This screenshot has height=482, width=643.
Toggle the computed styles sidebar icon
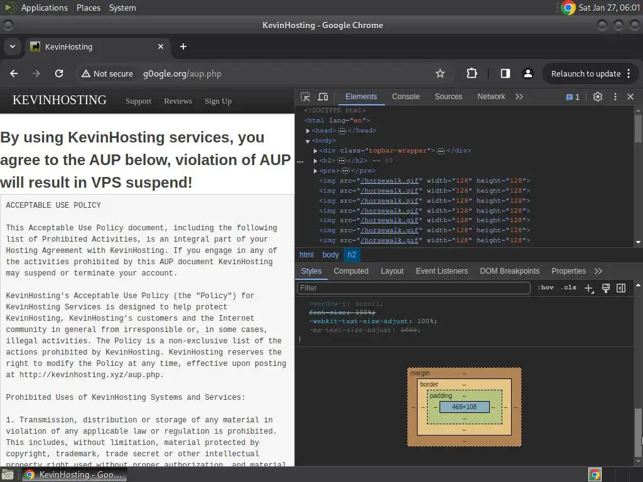(x=621, y=288)
